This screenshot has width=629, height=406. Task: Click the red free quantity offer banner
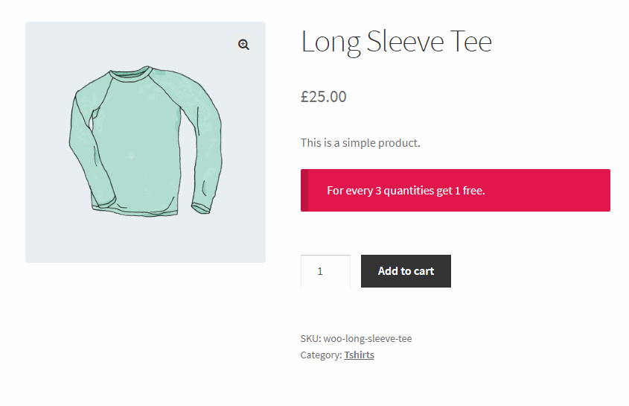pos(455,190)
